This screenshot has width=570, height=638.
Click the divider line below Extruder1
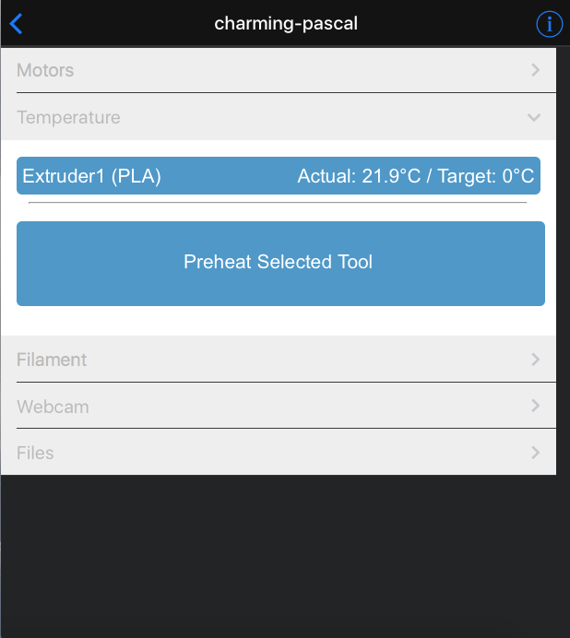pyautogui.click(x=278, y=202)
